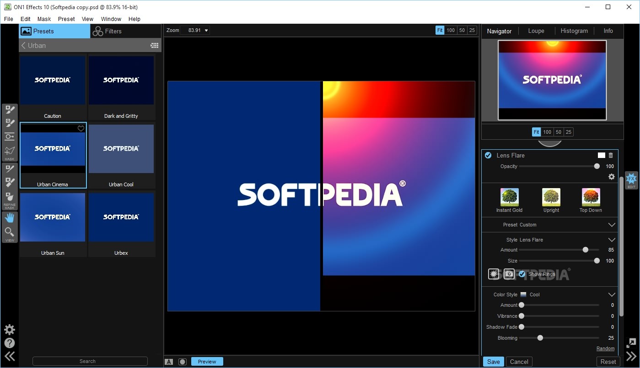Open the File menu
Screen dimensions: 640x368
pos(9,19)
